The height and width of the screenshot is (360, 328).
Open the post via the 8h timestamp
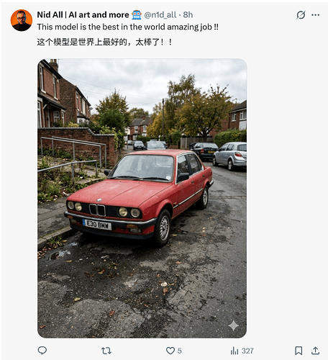188,15
